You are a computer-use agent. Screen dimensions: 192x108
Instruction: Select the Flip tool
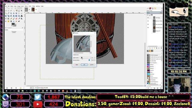point(16,16)
